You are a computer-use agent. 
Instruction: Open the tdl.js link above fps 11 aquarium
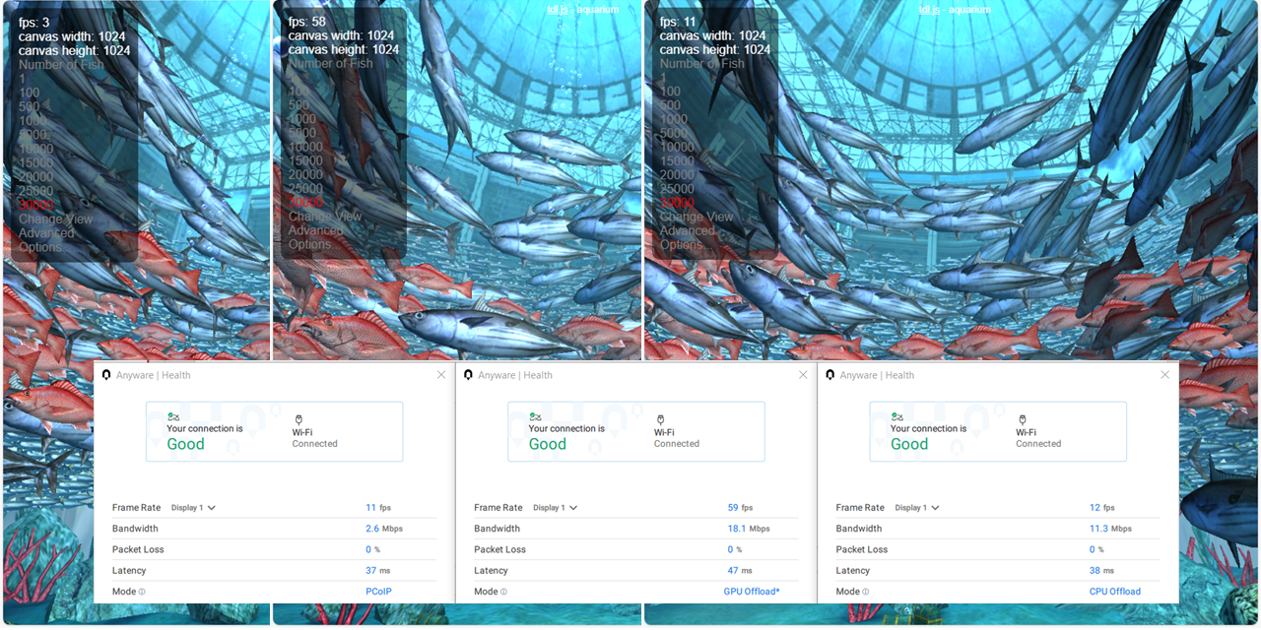point(928,9)
